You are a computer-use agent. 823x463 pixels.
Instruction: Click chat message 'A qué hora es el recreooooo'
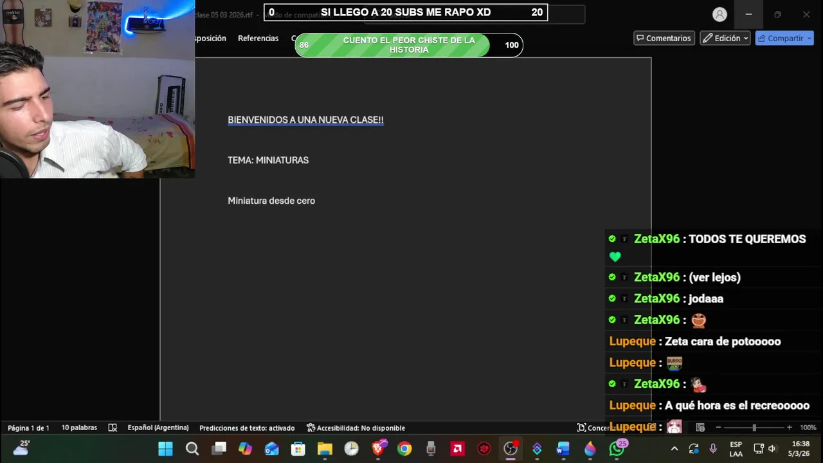pos(737,406)
